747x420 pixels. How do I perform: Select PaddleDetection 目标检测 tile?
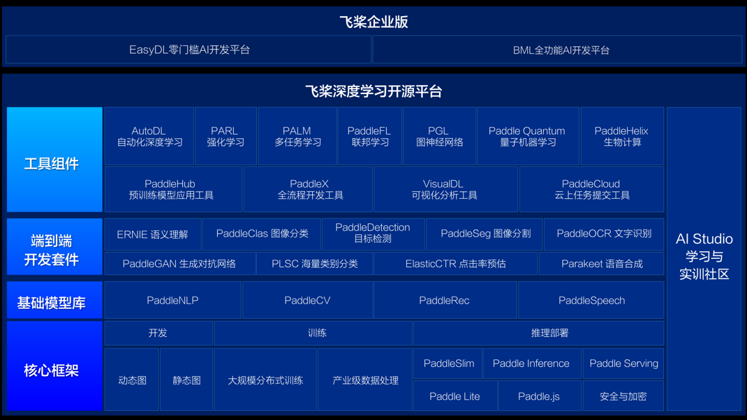373,234
